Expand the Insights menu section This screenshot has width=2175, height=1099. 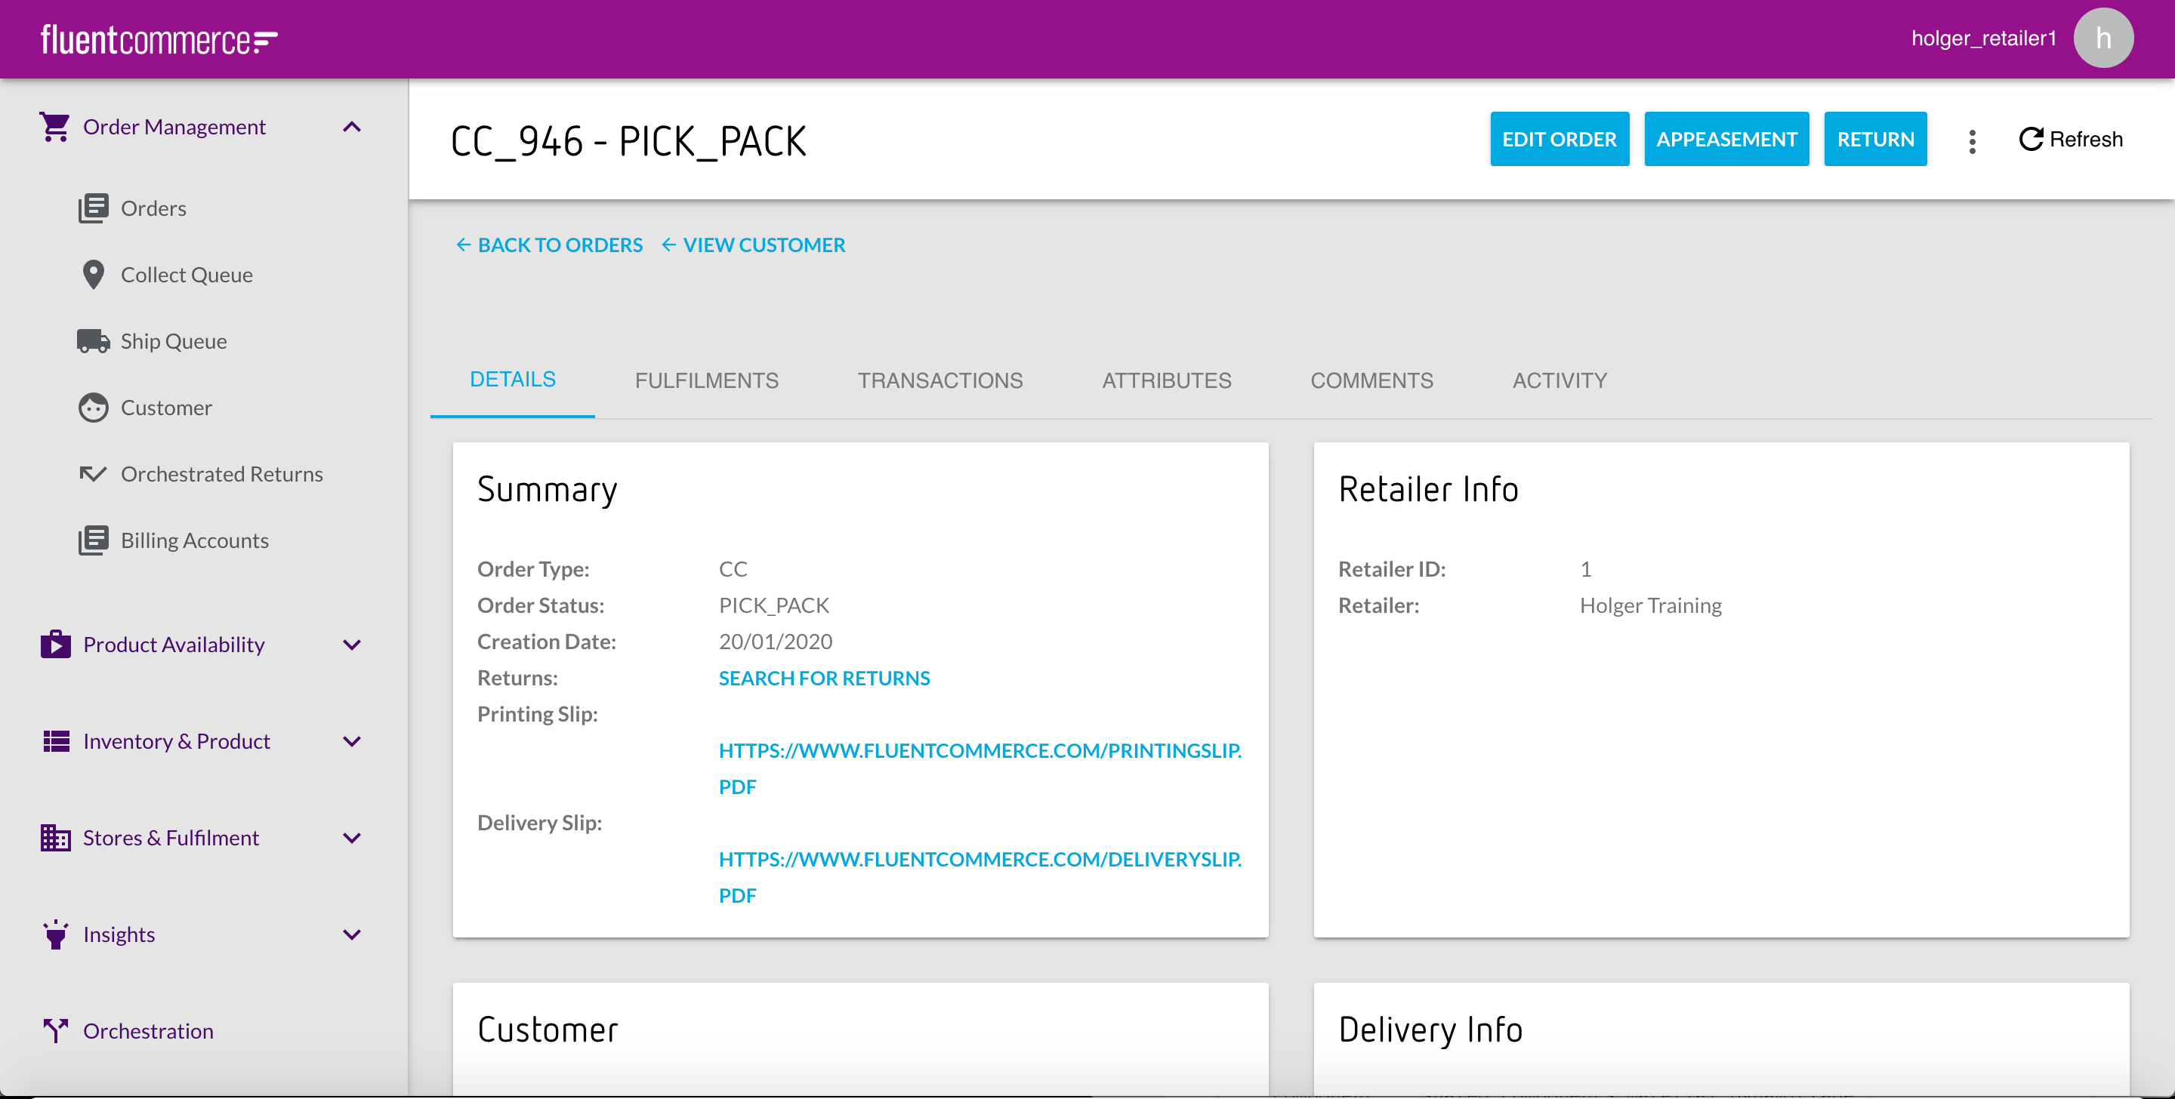352,934
